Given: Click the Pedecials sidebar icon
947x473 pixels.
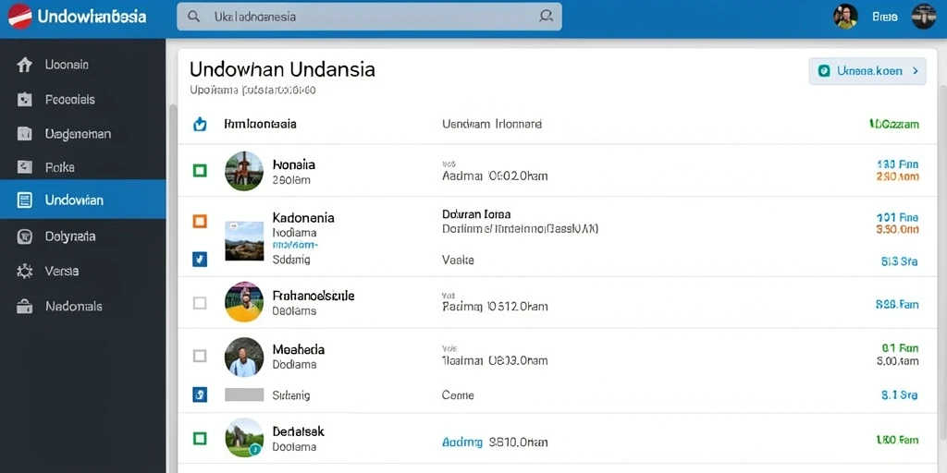Looking at the screenshot, I should (x=24, y=100).
